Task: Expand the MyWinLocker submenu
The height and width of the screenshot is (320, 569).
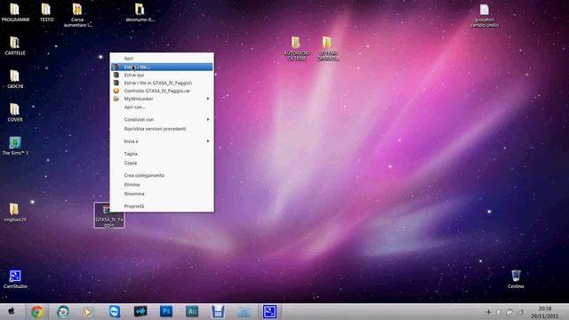Action: [x=162, y=99]
